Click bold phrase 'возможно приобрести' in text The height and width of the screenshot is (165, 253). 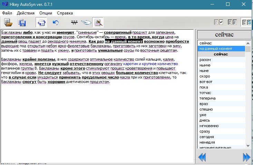[166, 42]
